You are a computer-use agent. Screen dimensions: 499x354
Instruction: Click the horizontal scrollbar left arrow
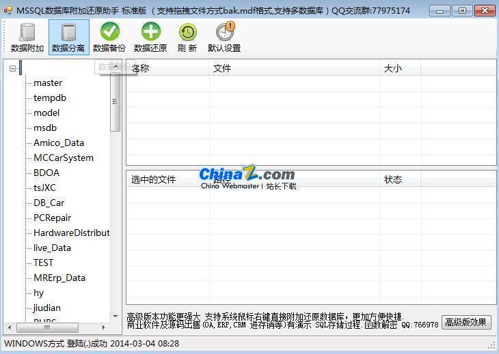(x=10, y=327)
